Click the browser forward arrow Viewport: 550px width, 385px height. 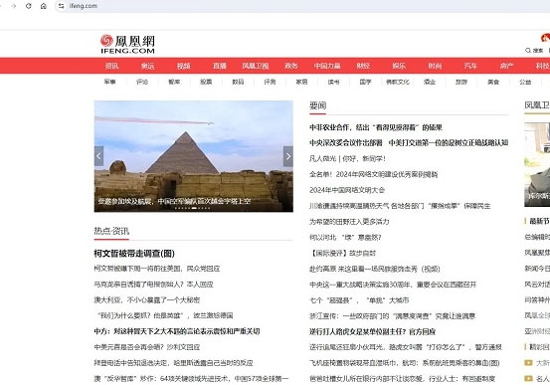tap(13, 6)
